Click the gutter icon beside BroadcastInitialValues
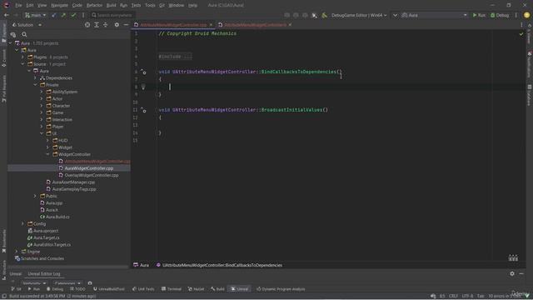Image resolution: width=533 pixels, height=300 pixels. [x=143, y=110]
